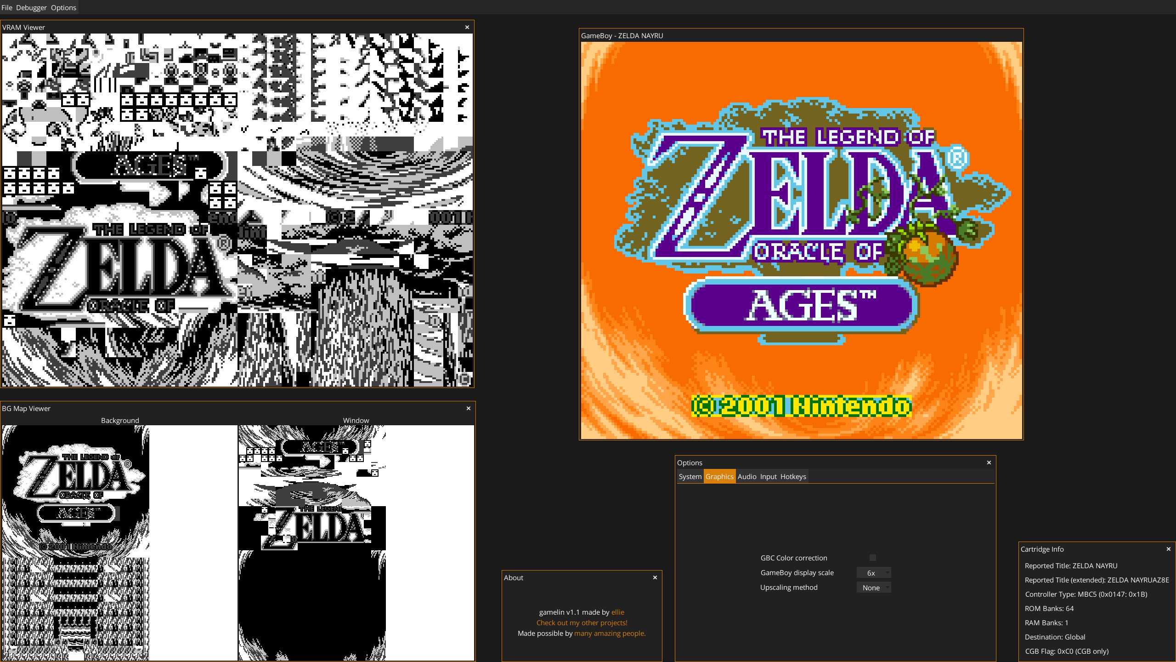Open the Debugger menu
This screenshot has width=1176, height=662.
tap(31, 7)
